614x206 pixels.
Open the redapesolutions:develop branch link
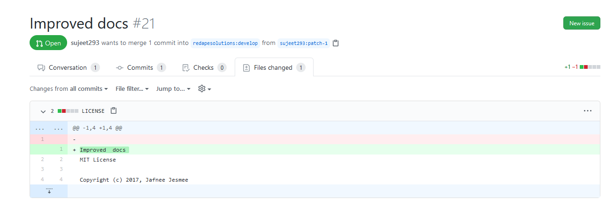[x=225, y=43]
